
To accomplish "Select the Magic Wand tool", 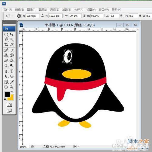I will click(12, 39).
